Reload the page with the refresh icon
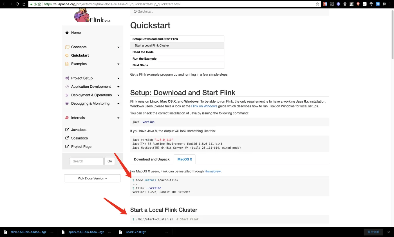Screen dimensions: 394x237 pos(17,4)
